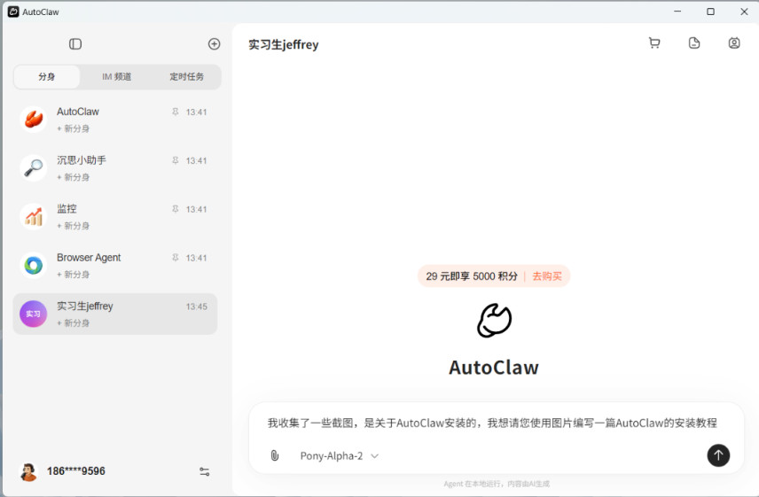
Task: Open the file icon in the header
Action: 694,43
